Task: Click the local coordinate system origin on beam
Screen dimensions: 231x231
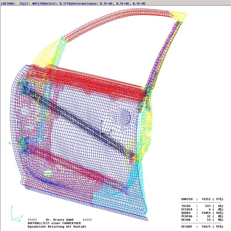Action: [102, 134]
